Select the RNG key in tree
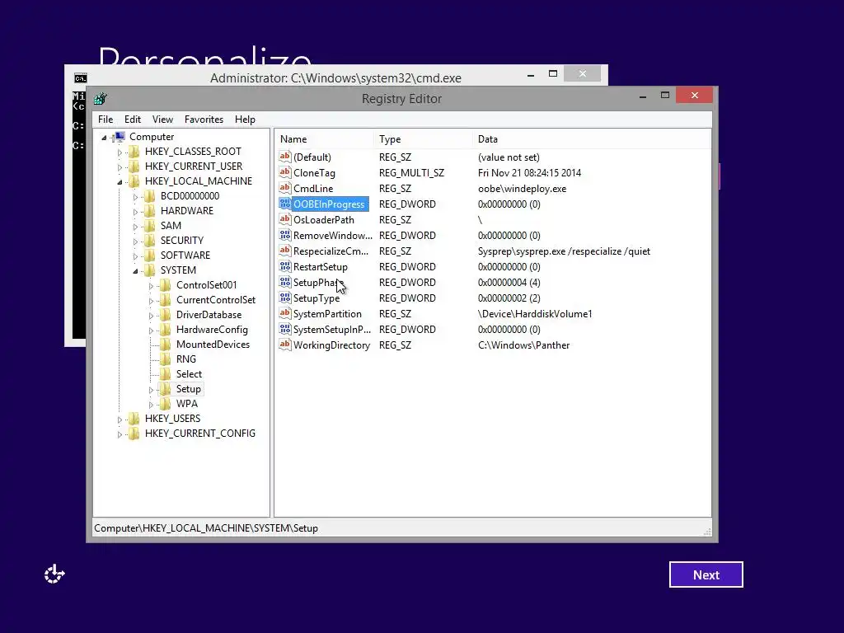This screenshot has height=633, width=844. [185, 359]
